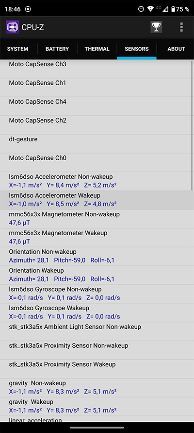The height and width of the screenshot is (433, 194).
Task: Tap the bottom navigation gesture handle
Action: pos(97,428)
